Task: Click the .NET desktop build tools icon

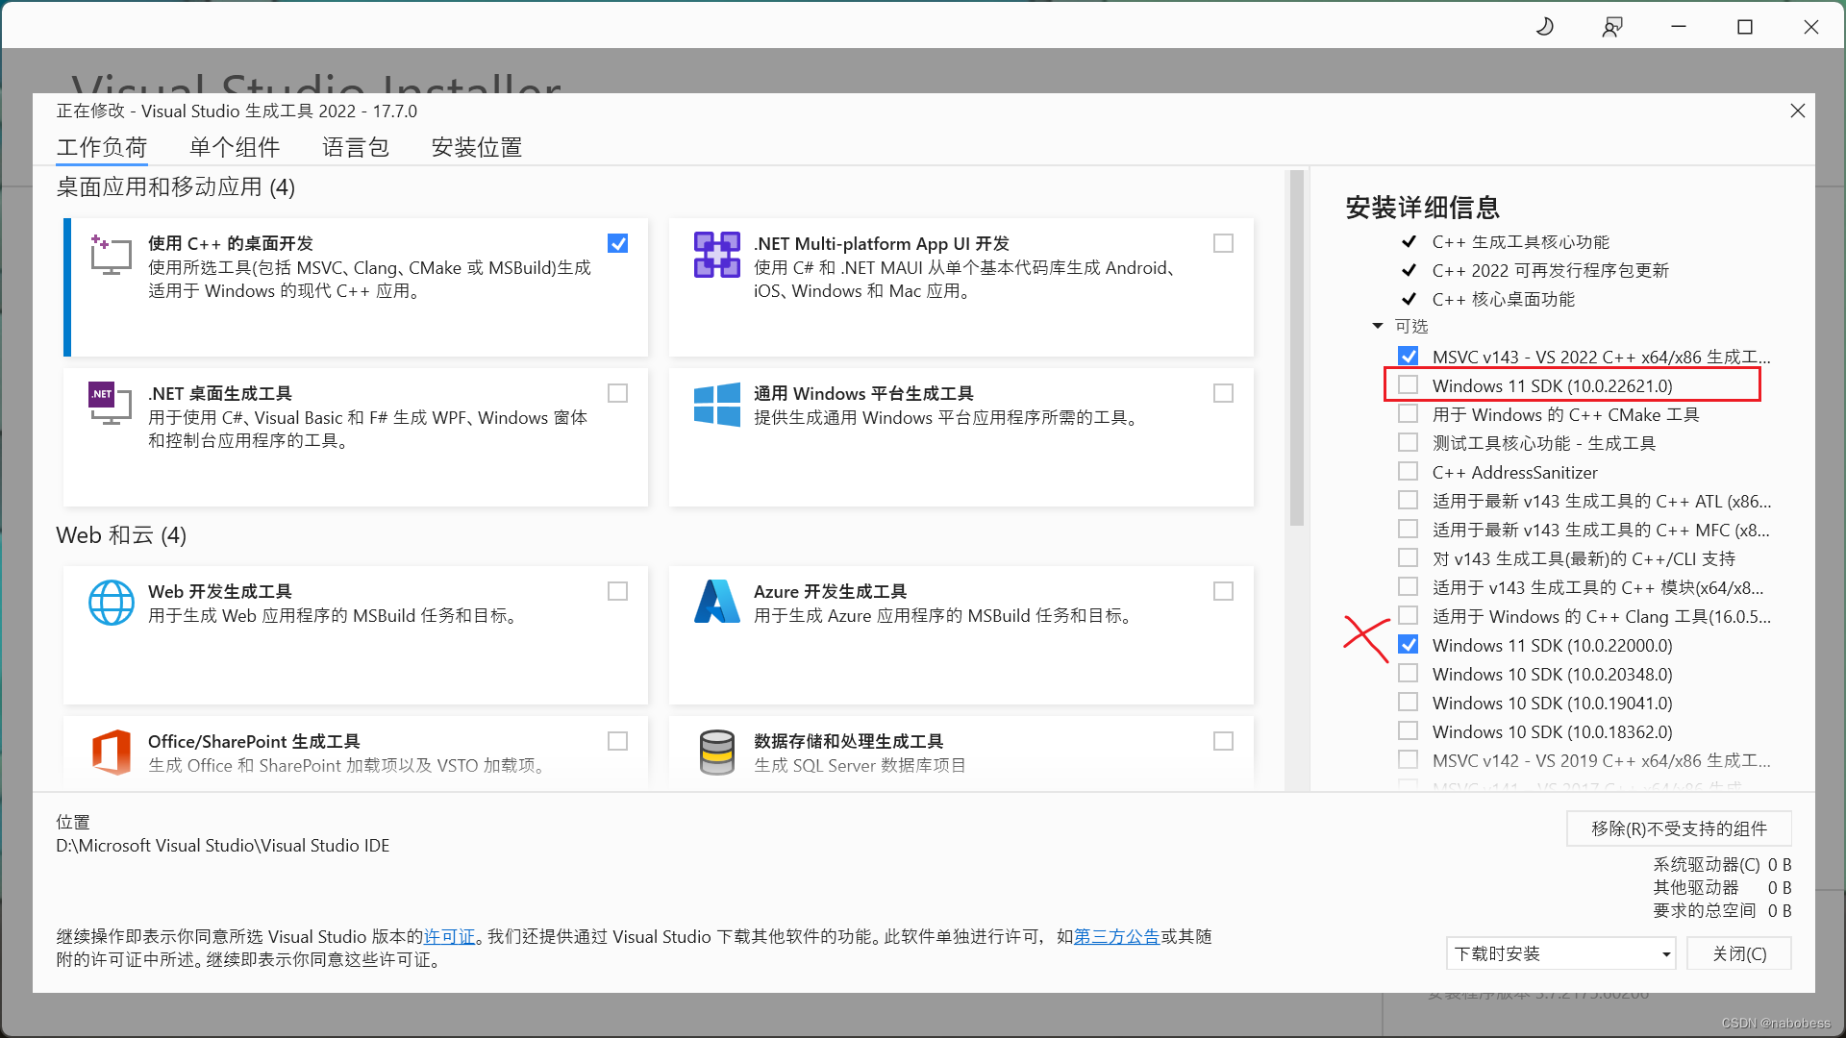Action: tap(111, 405)
